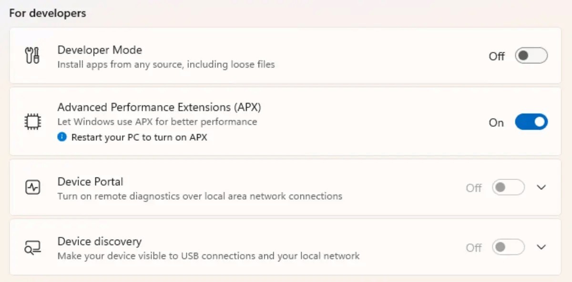The image size is (572, 282).
Task: Turn off the Advanced Performance Extensions toggle
Action: (531, 122)
